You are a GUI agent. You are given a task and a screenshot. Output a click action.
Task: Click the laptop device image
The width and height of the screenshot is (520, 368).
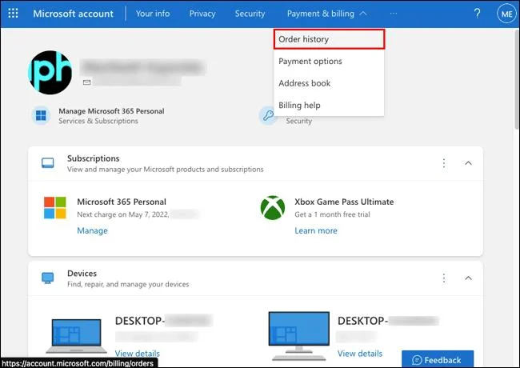(77, 336)
